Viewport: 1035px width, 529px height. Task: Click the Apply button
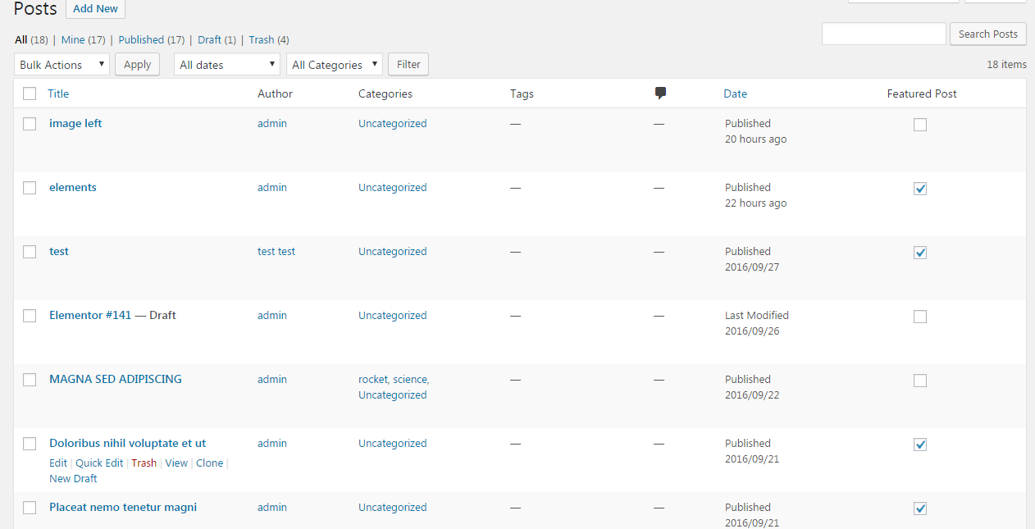pyautogui.click(x=137, y=64)
